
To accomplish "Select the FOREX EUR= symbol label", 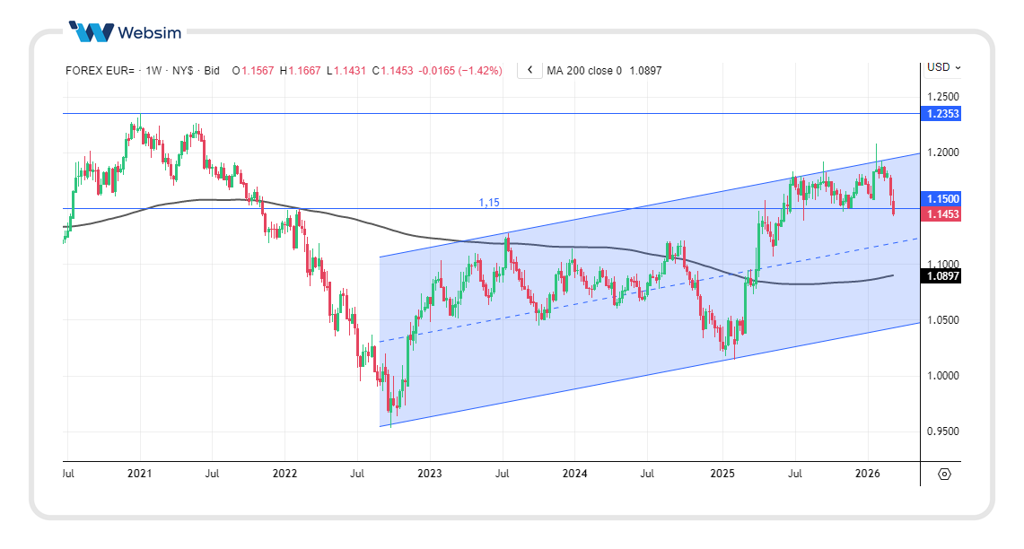I will [100, 70].
